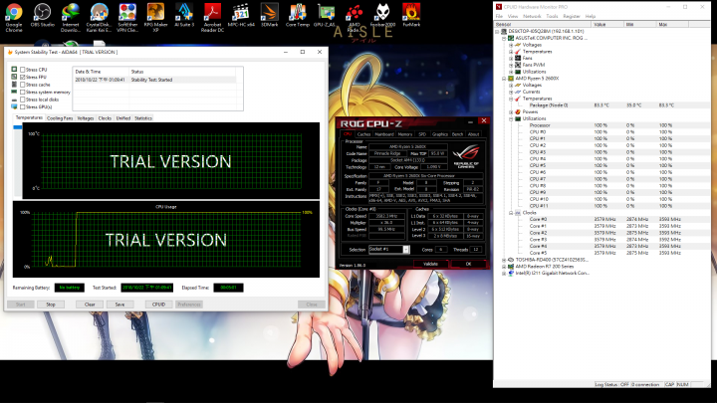This screenshot has height=403, width=717.
Task: Select the Core #0 clock row
Action: pos(600,219)
